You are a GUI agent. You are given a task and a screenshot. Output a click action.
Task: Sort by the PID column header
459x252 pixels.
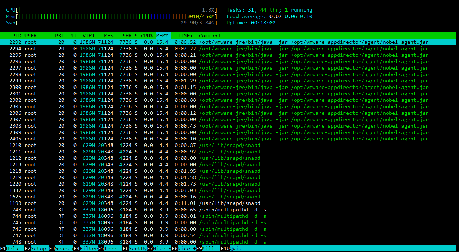click(x=17, y=36)
